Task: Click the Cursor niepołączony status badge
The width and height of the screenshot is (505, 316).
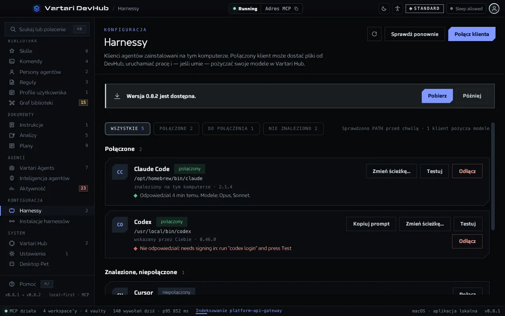Action: coord(176,292)
